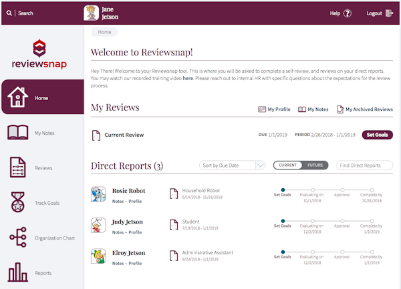Click the sort dropdown chevron arrow
Viewport: 401px width, 289px height.
261,166
